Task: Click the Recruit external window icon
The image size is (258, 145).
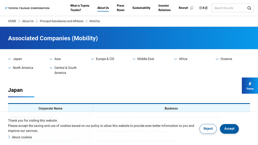Action: [x=192, y=8]
